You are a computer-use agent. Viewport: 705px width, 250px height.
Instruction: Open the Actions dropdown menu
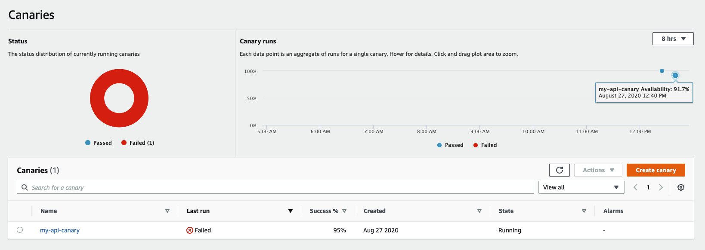tap(598, 170)
